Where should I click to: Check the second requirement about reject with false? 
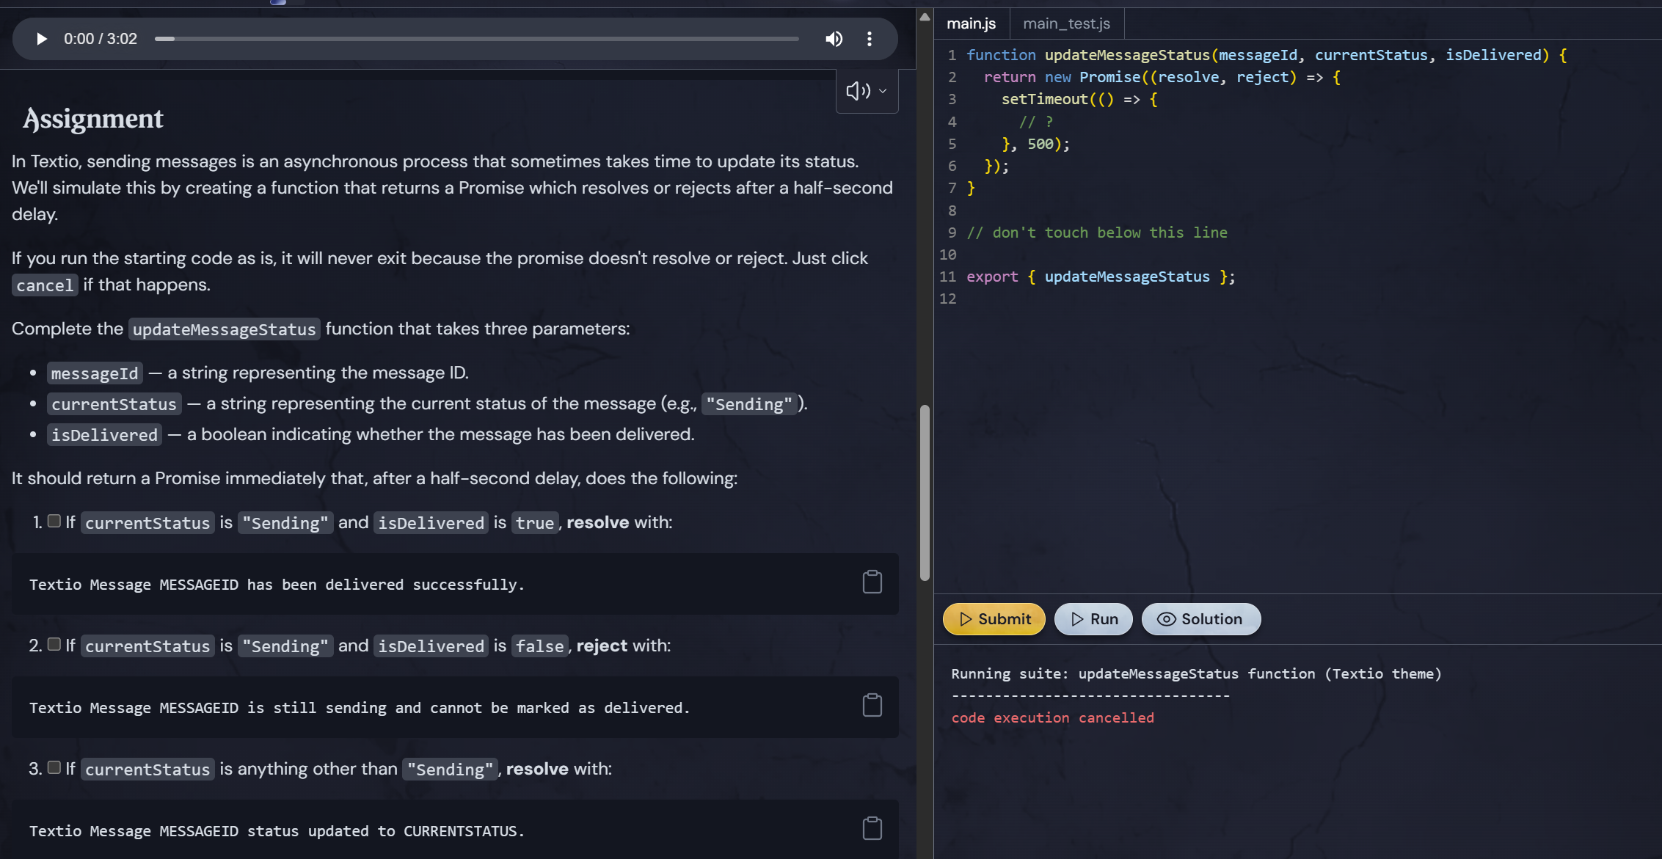point(54,644)
